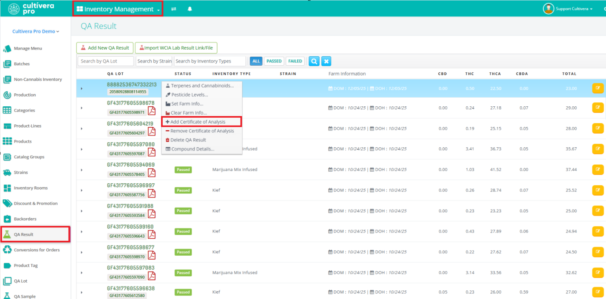Edit QA result GF43177605596638
Image resolution: width=606 pixels, height=299 pixels.
(x=598, y=292)
